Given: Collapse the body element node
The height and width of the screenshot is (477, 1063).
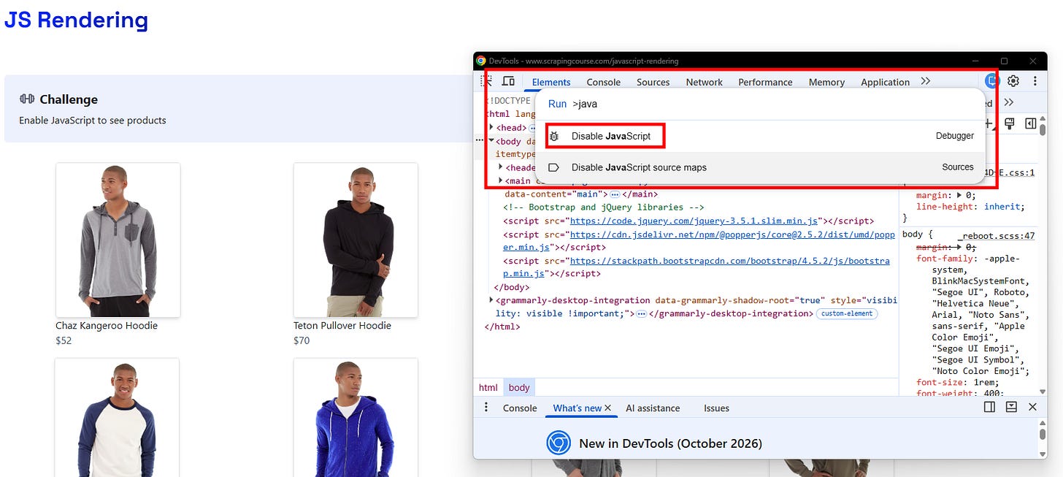Looking at the screenshot, I should click(491, 141).
